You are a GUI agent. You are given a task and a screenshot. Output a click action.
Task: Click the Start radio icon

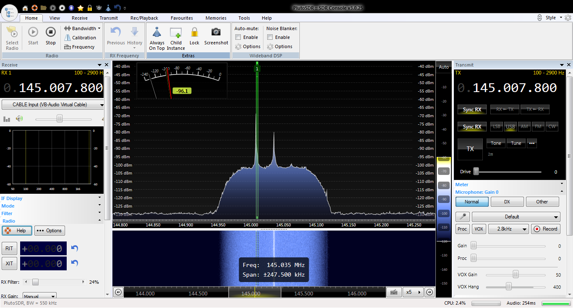tap(33, 32)
